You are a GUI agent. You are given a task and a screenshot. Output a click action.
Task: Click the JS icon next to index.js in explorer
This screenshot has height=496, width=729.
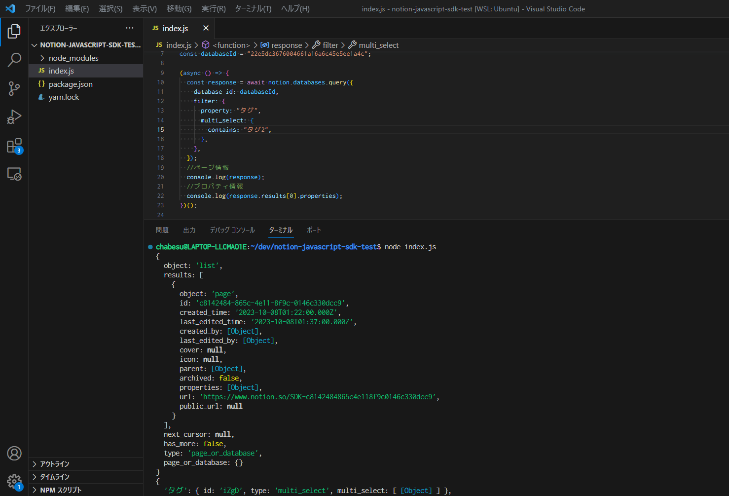pos(41,71)
